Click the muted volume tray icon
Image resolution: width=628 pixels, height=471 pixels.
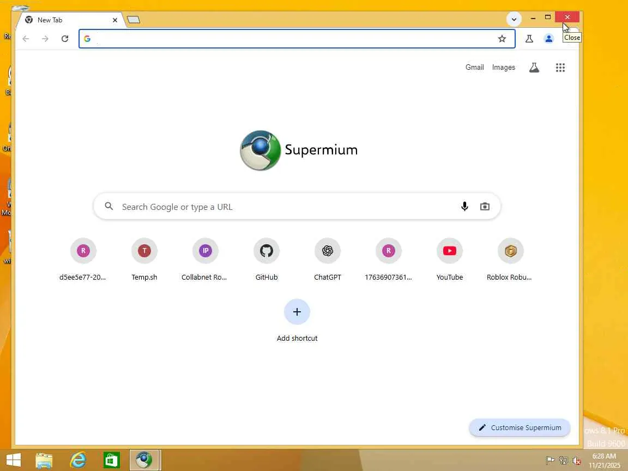tap(577, 461)
